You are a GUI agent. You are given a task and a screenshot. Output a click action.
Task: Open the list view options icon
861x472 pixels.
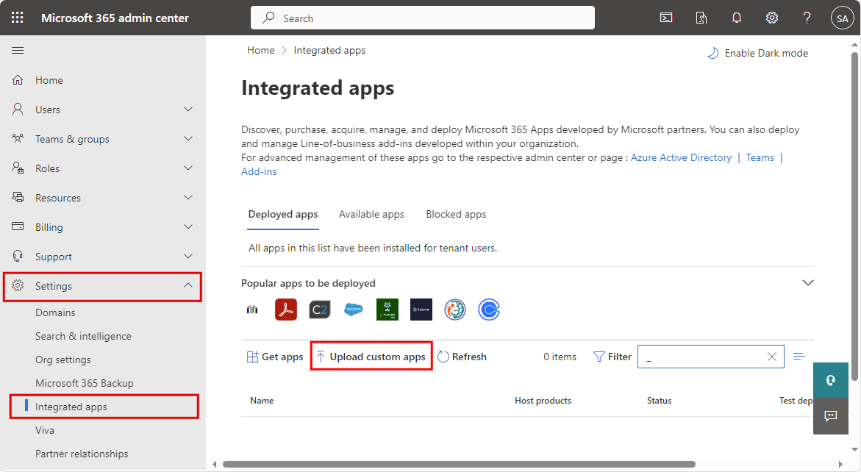point(799,357)
